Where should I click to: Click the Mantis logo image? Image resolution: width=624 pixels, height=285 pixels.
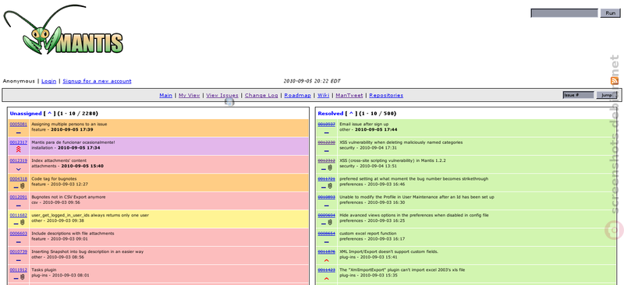pyautogui.click(x=63, y=30)
